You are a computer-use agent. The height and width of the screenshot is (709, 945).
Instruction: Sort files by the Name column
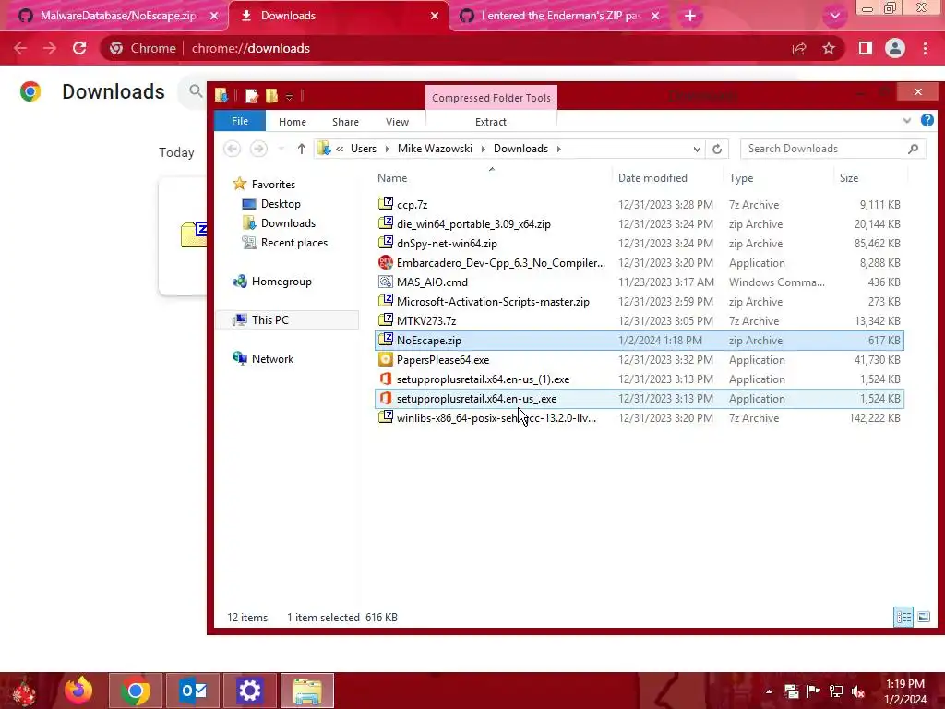click(x=491, y=178)
